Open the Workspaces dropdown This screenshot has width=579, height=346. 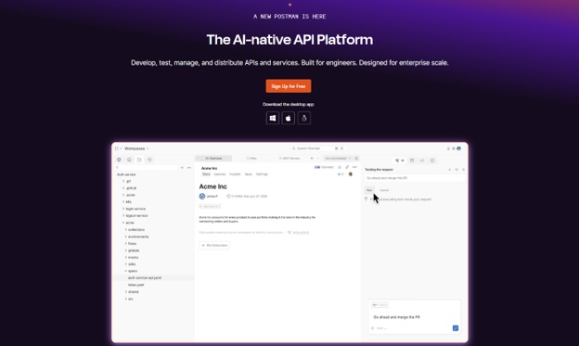pos(136,148)
